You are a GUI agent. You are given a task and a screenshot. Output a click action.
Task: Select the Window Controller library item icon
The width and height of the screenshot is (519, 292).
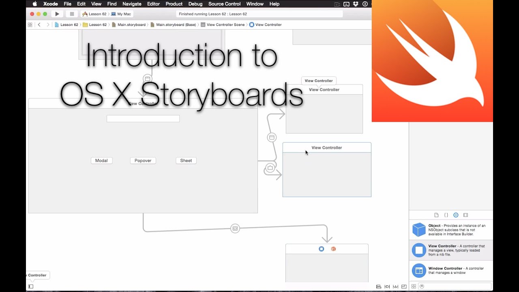tap(419, 271)
